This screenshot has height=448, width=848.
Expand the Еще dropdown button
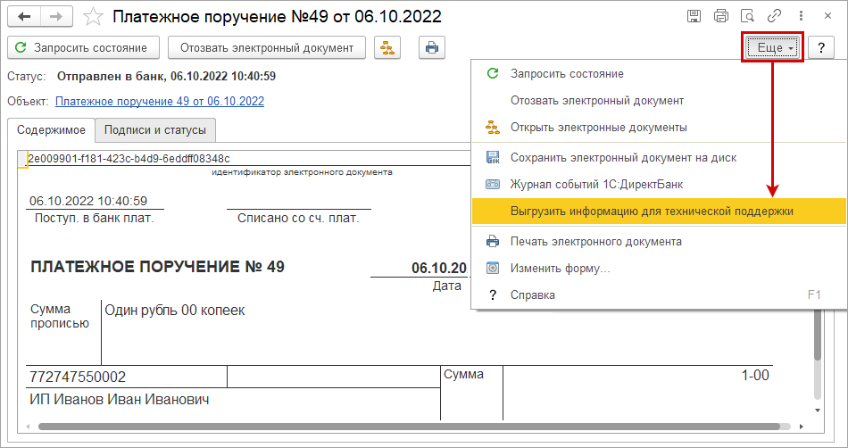point(773,48)
